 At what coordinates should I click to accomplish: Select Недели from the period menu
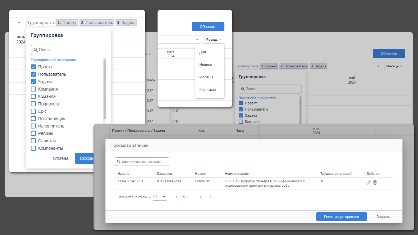[206, 64]
